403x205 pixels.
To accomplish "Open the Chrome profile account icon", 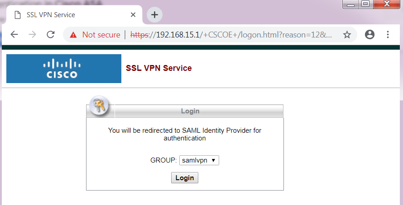I will click(369, 35).
